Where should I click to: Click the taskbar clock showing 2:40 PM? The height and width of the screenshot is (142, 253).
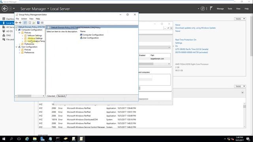(x=239, y=139)
